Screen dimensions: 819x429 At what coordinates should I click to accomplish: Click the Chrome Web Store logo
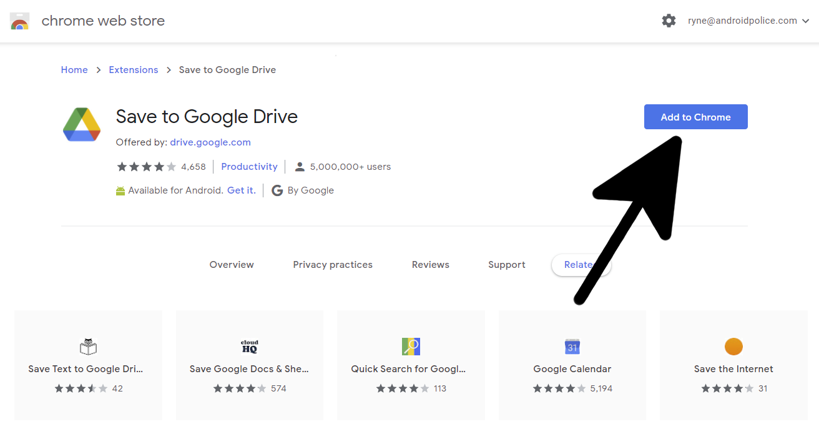coord(19,21)
